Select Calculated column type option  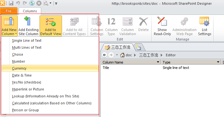[50, 103]
